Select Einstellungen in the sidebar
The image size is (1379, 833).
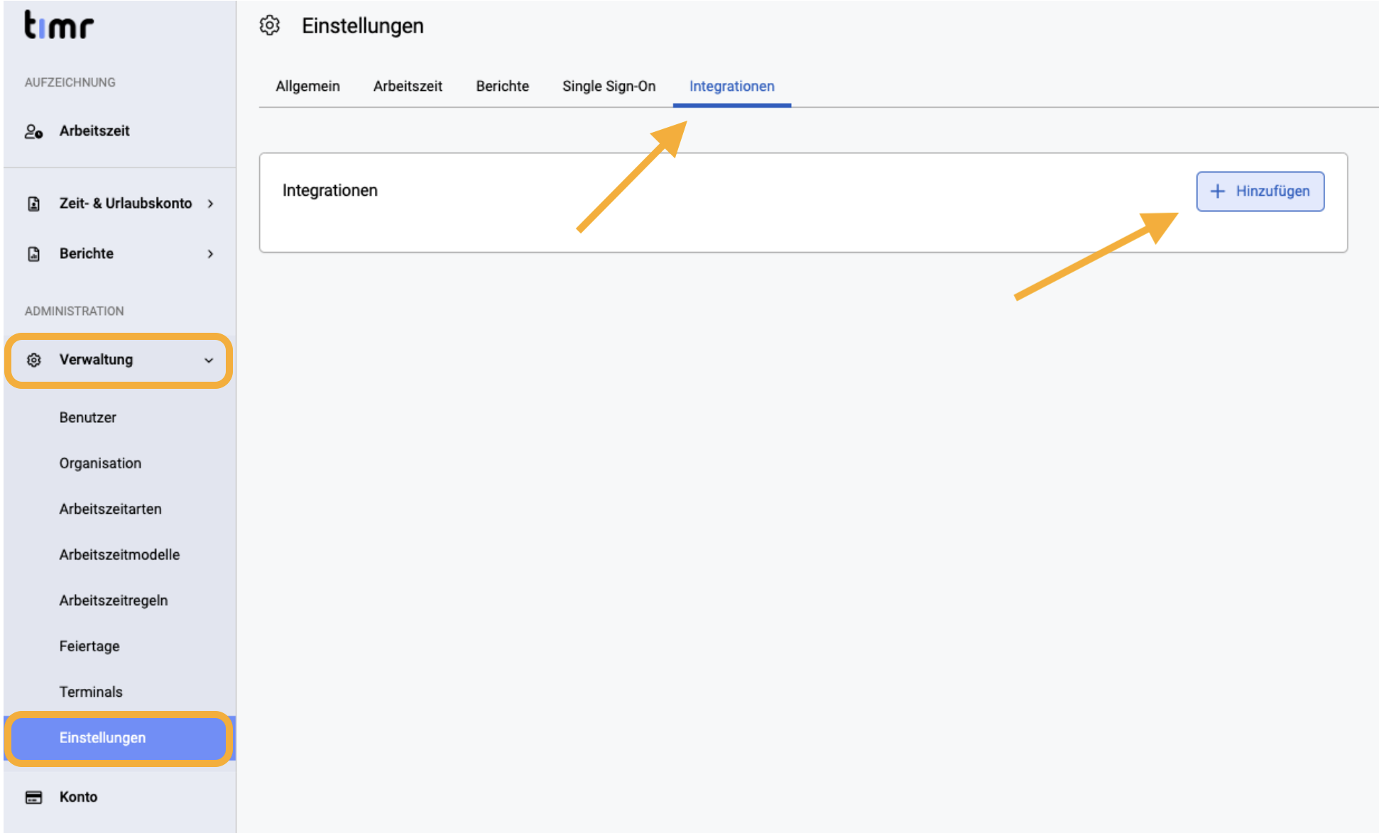(x=119, y=738)
